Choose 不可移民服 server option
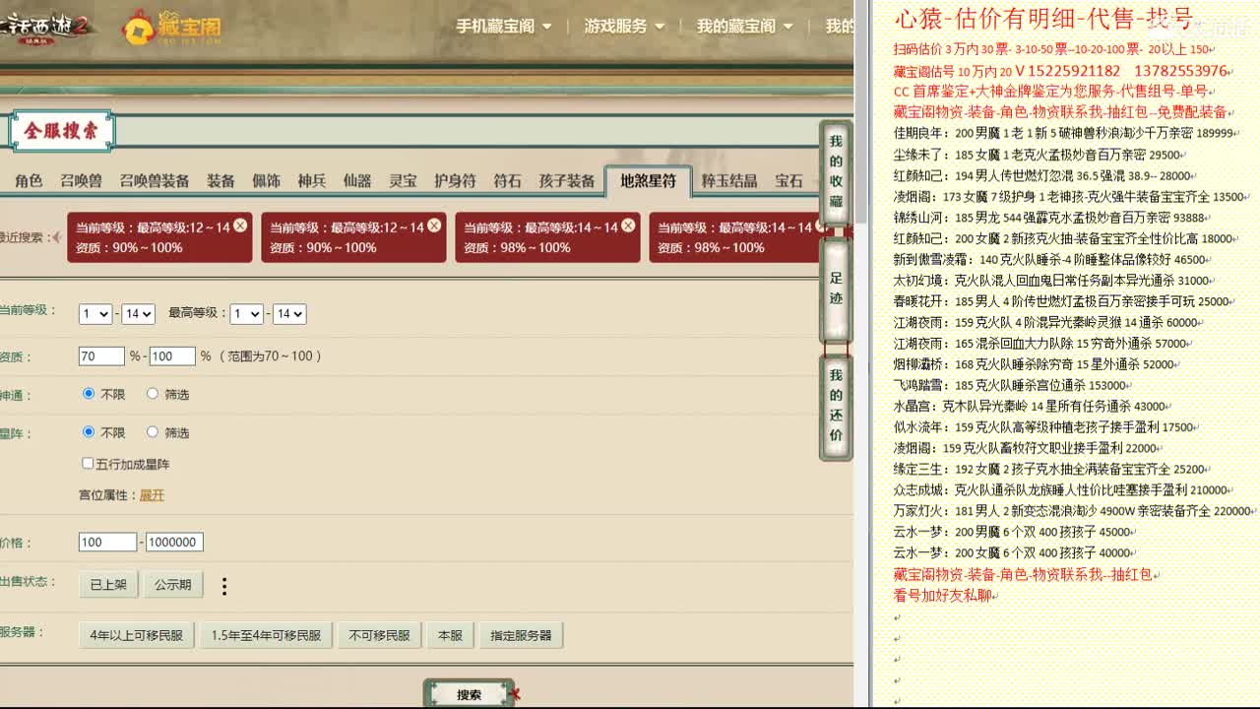 (380, 635)
